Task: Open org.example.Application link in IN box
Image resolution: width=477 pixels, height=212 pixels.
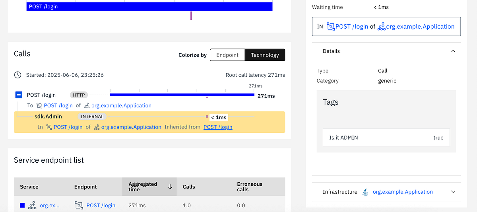Action: click(421, 26)
